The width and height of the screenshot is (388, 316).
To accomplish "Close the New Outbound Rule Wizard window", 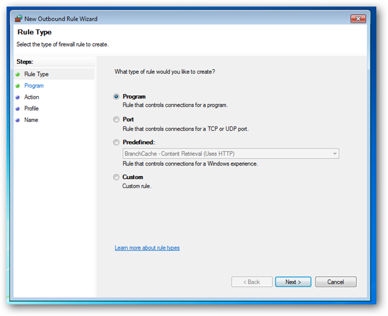I will coord(358,19).
